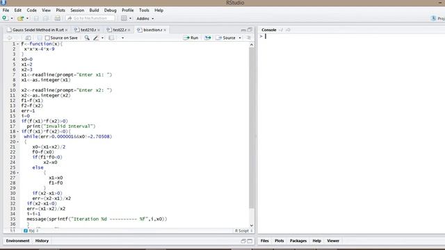The width and height of the screenshot is (445, 250).
Task: Expand the recent files dropdown arrow
Action: coord(28,19)
